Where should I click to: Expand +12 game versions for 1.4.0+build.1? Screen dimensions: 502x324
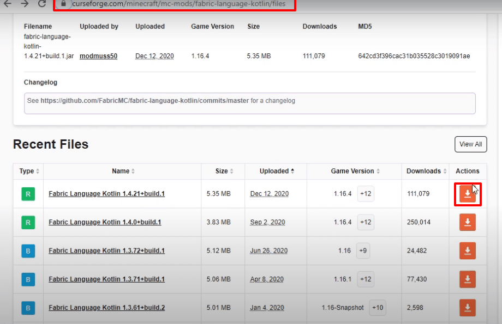(366, 222)
